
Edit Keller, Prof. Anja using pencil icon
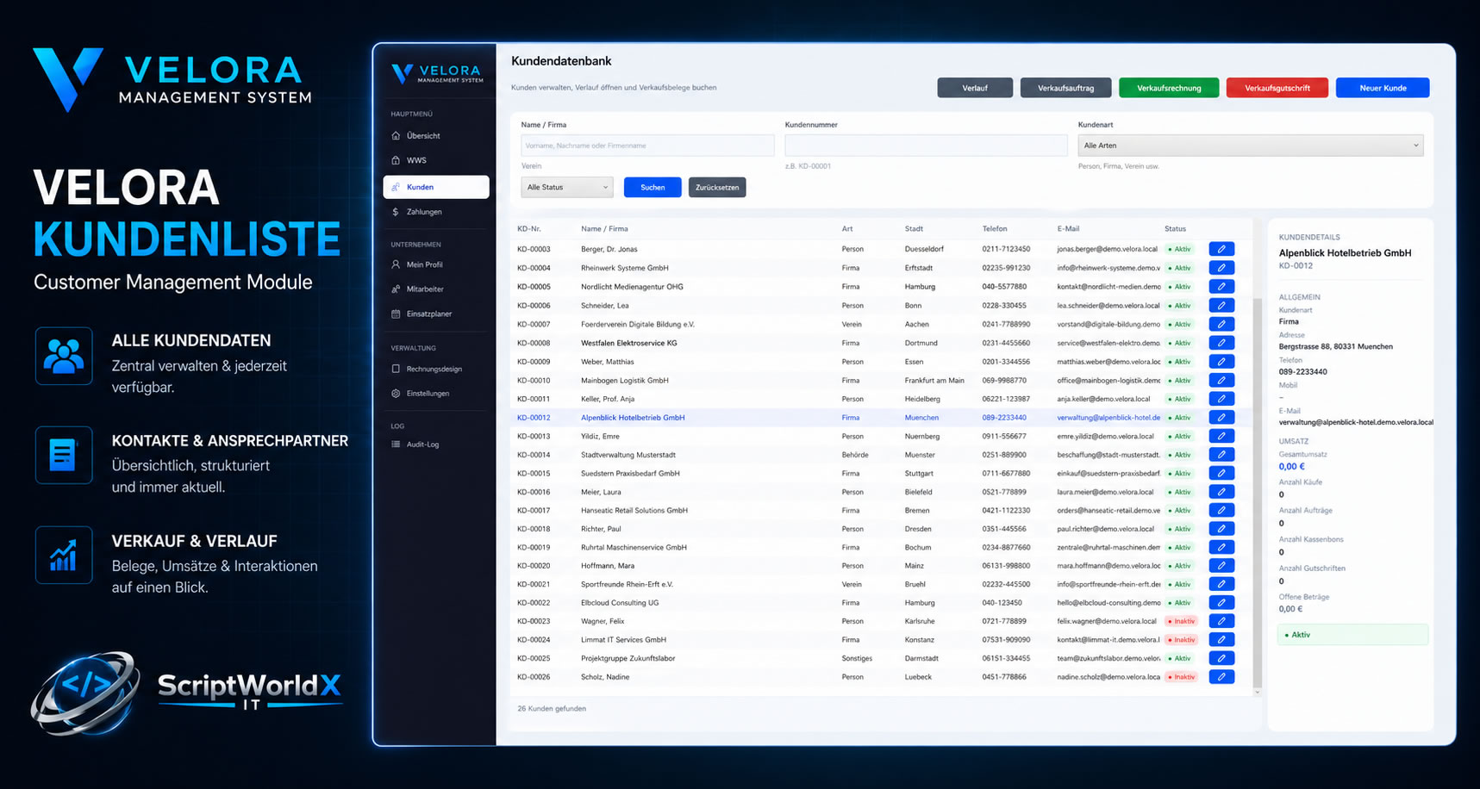(x=1221, y=399)
